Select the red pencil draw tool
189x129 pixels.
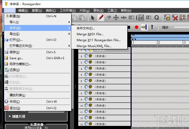101,18
